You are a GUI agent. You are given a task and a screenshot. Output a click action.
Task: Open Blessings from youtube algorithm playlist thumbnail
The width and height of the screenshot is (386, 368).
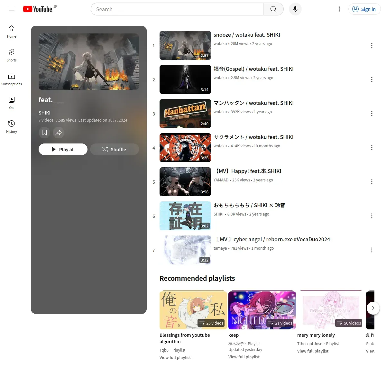click(193, 310)
